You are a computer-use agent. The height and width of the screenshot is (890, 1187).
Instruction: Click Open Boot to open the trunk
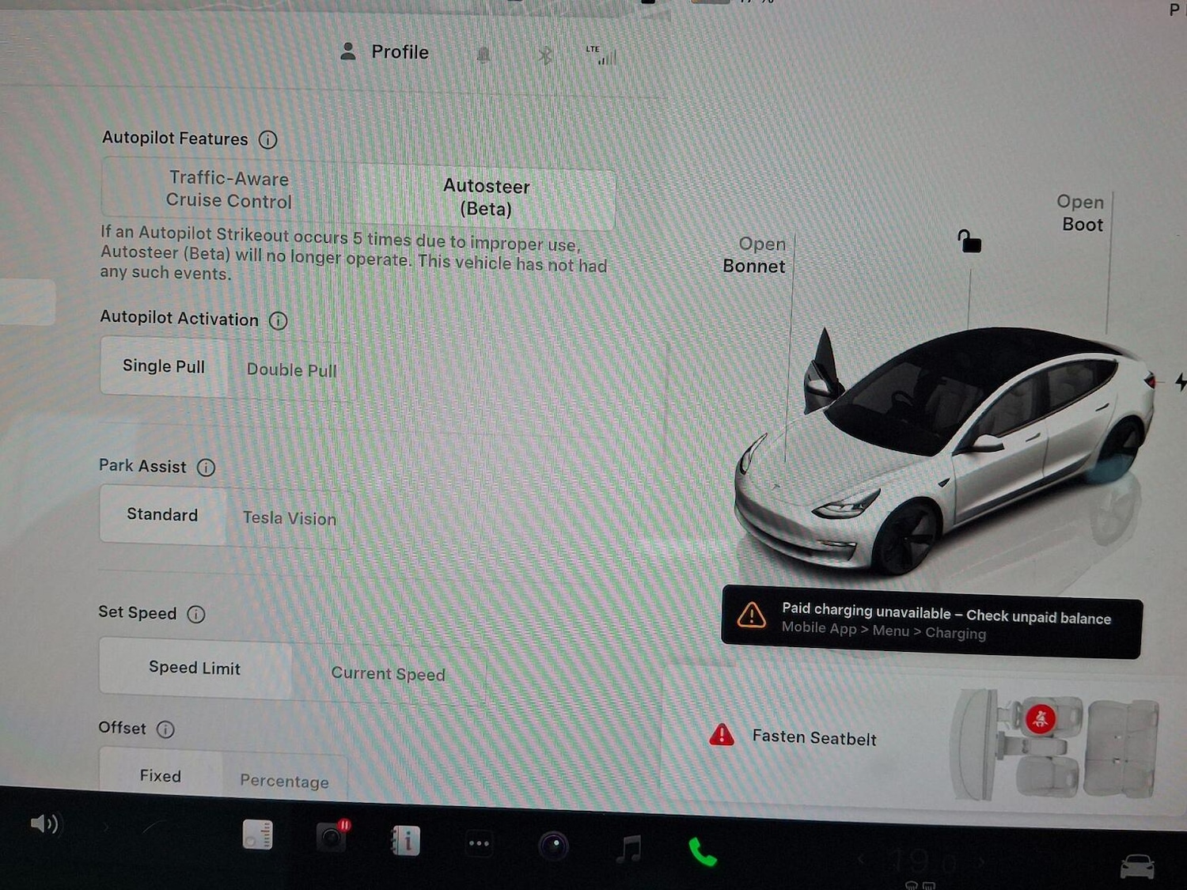tap(1080, 214)
